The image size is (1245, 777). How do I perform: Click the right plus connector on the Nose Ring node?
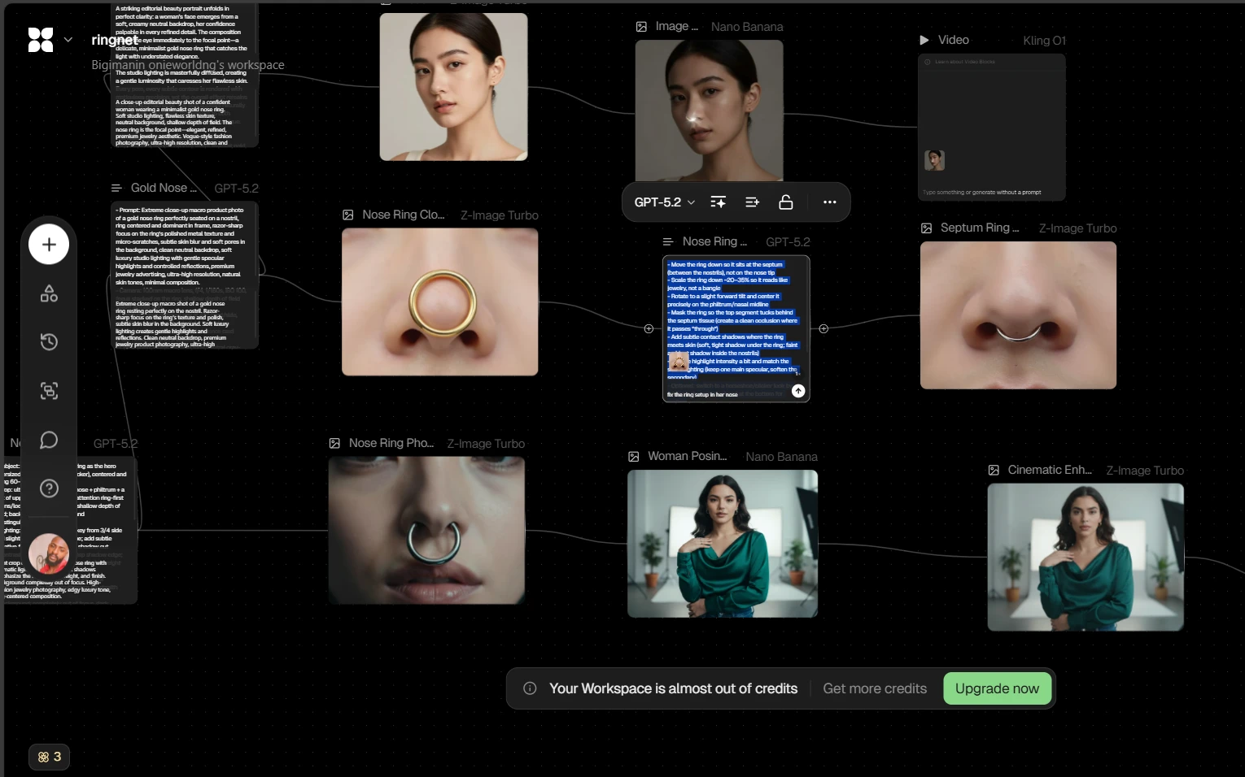823,329
